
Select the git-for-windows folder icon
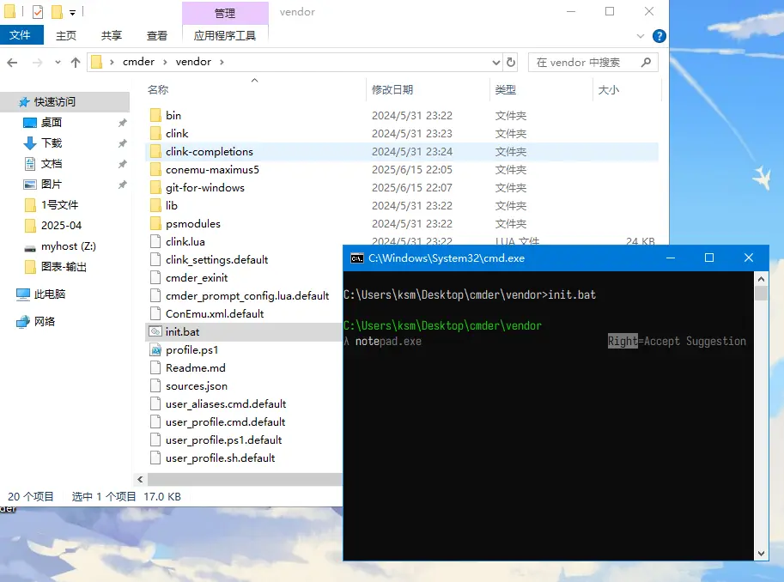(155, 187)
